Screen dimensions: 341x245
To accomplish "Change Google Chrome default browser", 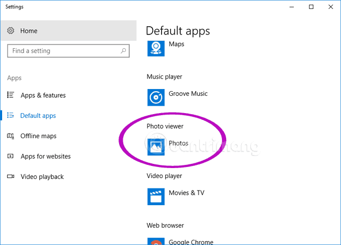I will [191, 242].
